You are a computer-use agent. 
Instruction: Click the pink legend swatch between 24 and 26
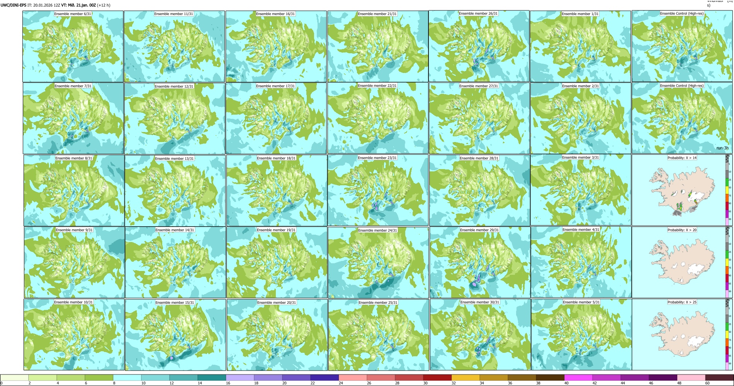coord(353,378)
